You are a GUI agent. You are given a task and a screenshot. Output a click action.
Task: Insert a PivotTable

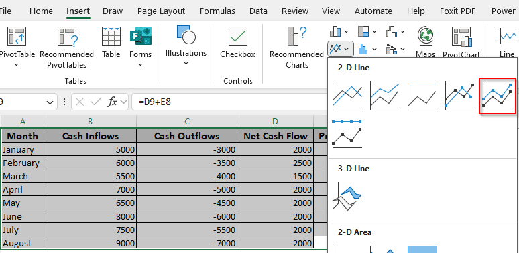pos(17,46)
